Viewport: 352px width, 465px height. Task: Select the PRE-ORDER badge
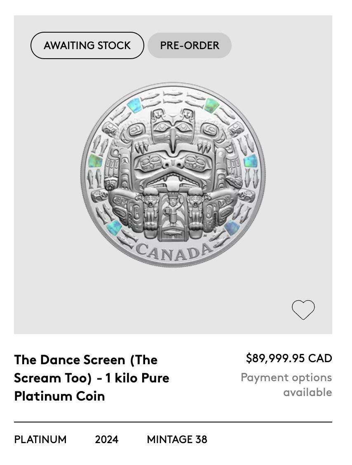[x=190, y=45]
